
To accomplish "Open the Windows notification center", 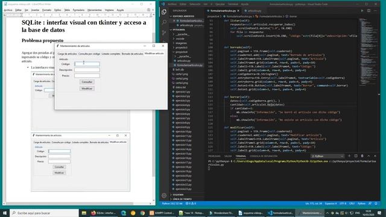I will pyautogui.click(x=379, y=213).
